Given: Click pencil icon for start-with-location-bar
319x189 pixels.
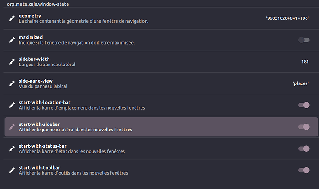Looking at the screenshot, I should [x=12, y=105].
